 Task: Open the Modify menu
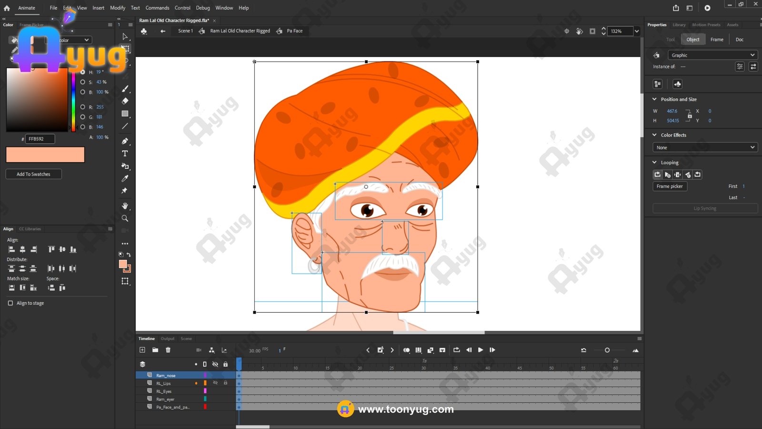118,8
